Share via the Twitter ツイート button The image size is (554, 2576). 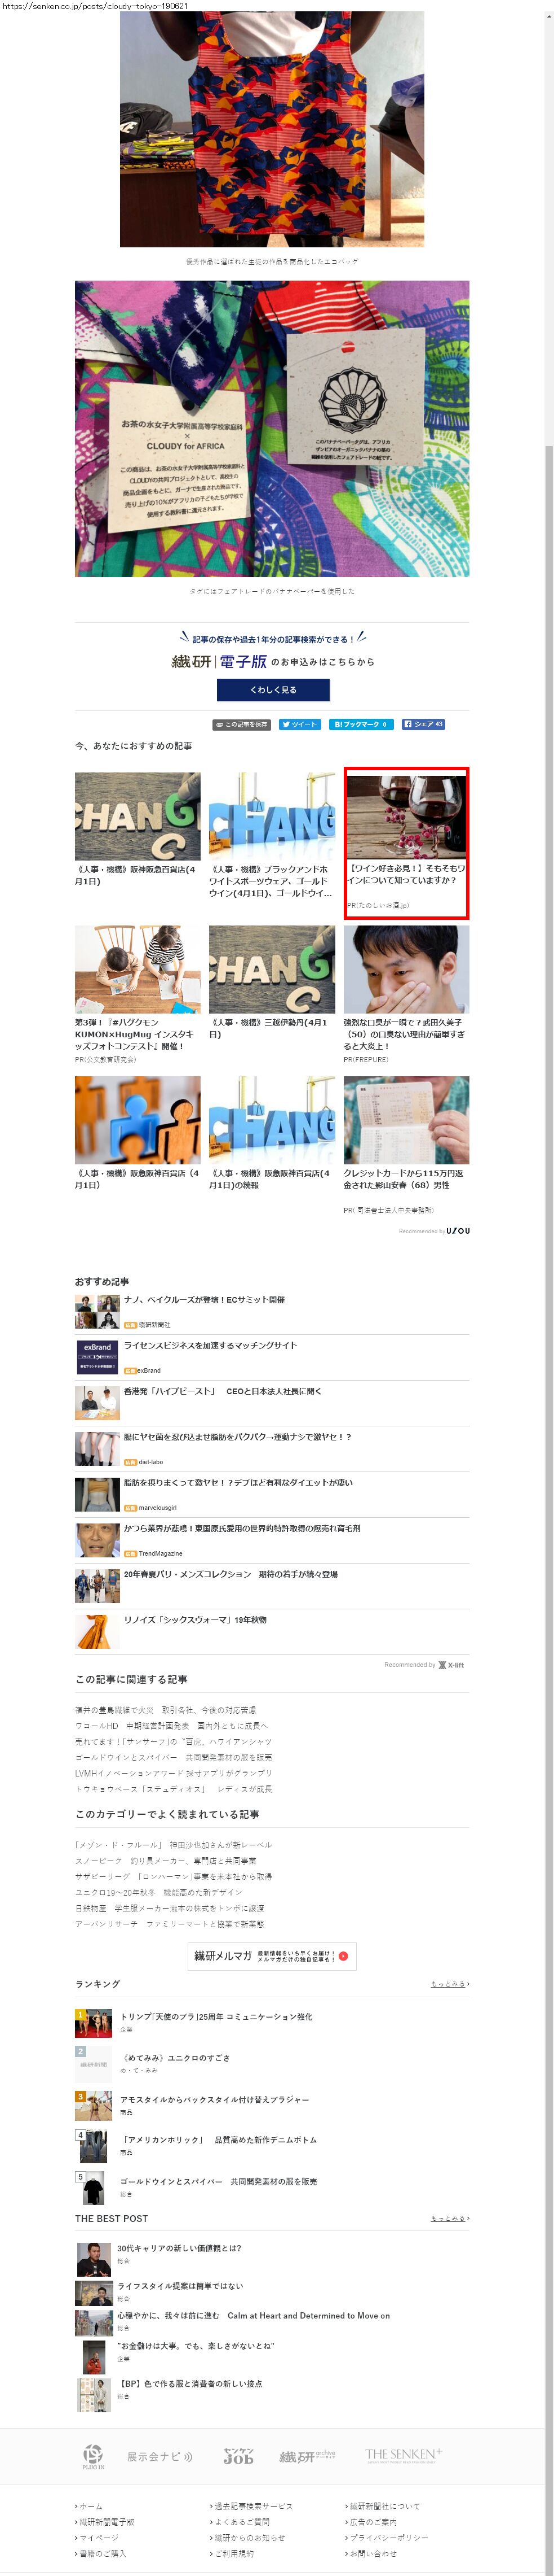tap(299, 724)
